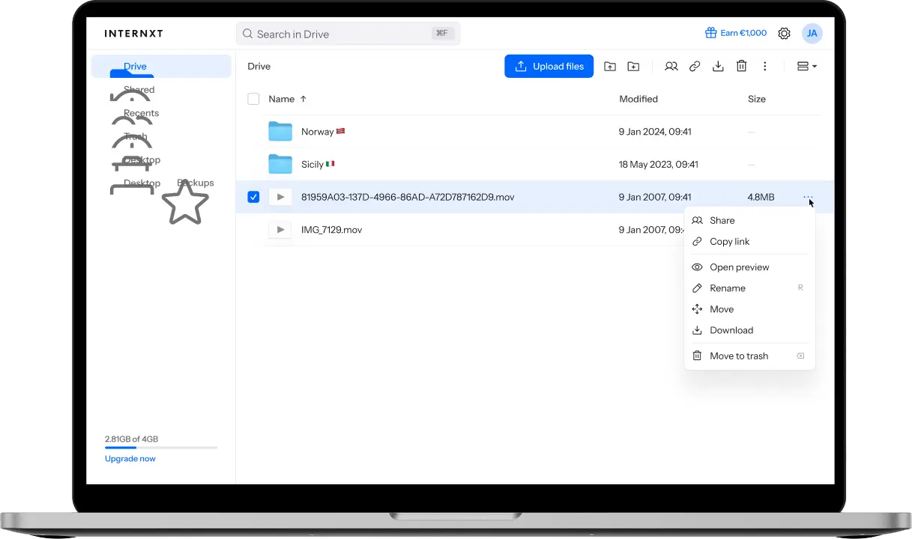Viewport: 912px width, 539px height.
Task: Click the JA account avatar
Action: point(812,34)
